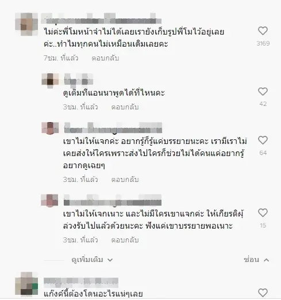Like the reply with 42 likes
281x300 pixels.
pyautogui.click(x=263, y=92)
